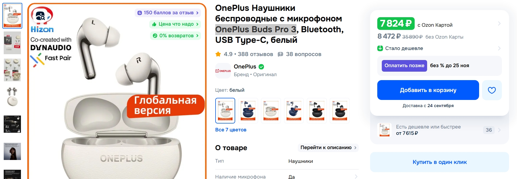Add product to favorites with heart icon
The width and height of the screenshot is (517, 179).
492,90
